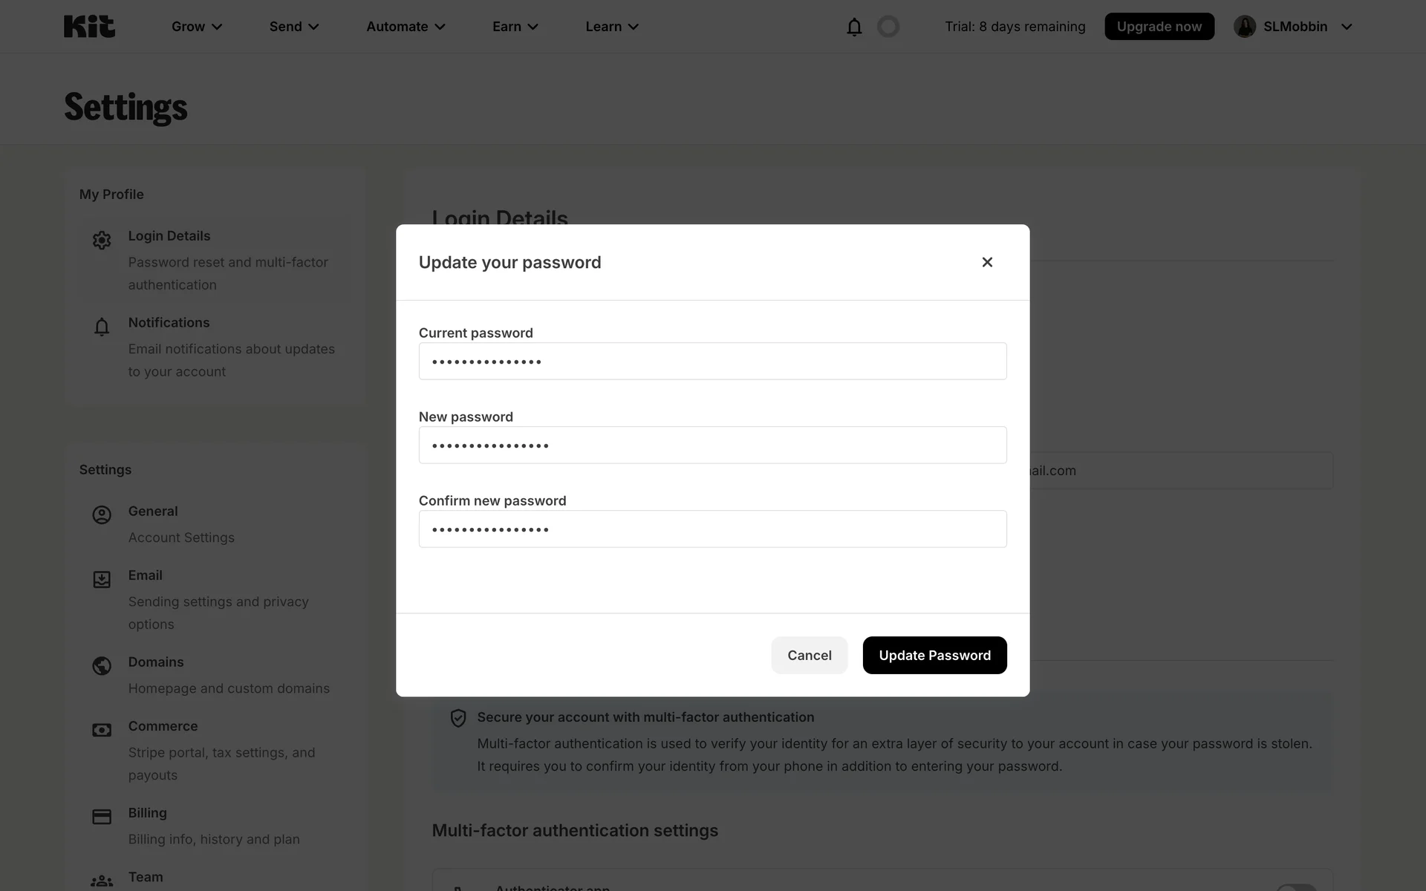
Task: Click the Email inbox icon in sidebar
Action: [102, 580]
